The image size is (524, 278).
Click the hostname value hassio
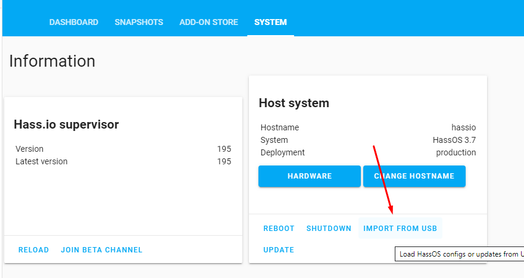coord(463,127)
